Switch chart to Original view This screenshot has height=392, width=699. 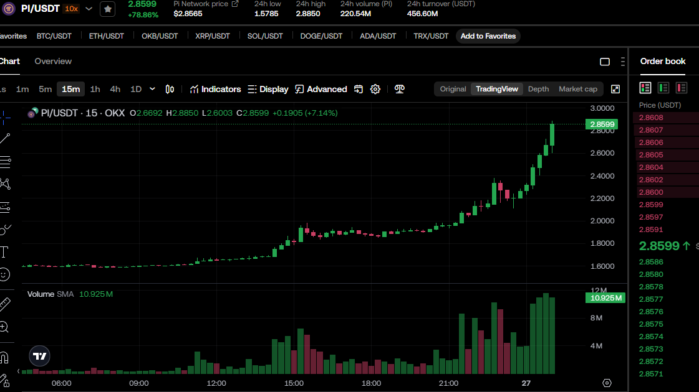tap(453, 89)
